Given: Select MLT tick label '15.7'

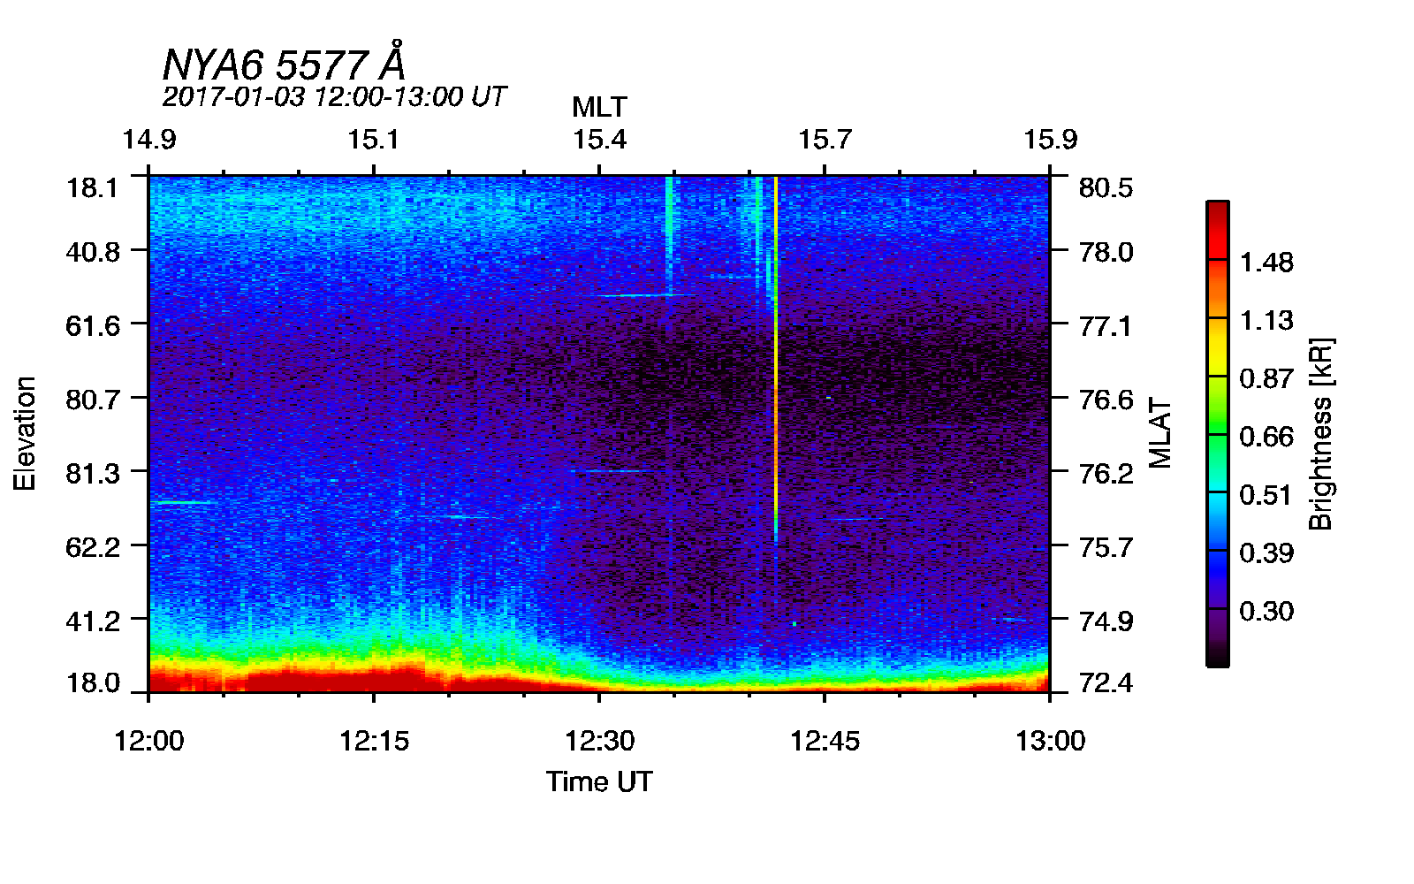Looking at the screenshot, I should click(x=825, y=140).
